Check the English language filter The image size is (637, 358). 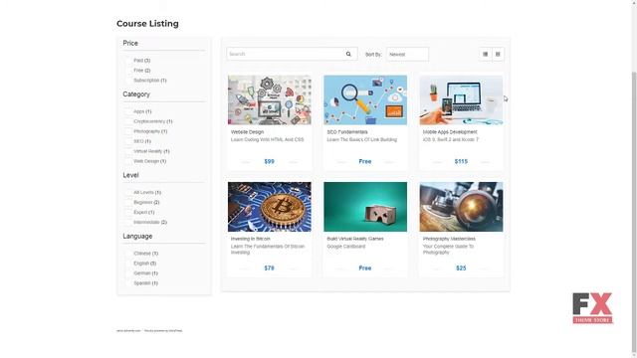click(x=128, y=264)
